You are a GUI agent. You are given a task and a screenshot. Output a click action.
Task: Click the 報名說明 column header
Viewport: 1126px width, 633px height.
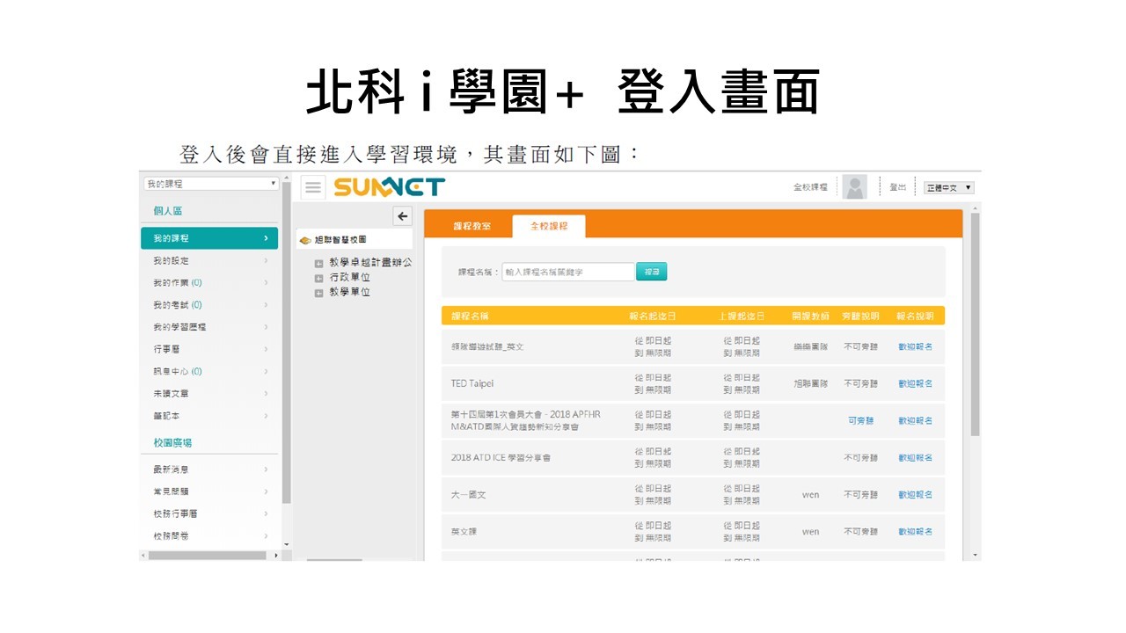915,316
